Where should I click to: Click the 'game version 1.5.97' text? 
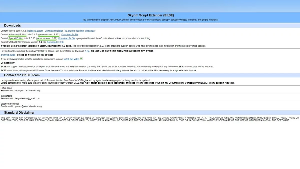(46, 38)
